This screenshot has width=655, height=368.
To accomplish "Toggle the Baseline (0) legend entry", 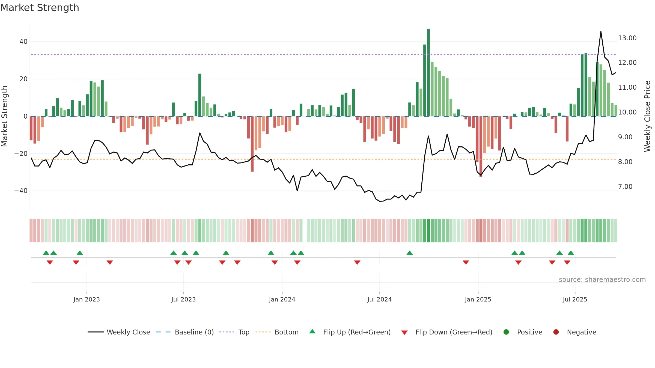I will 185,332.
